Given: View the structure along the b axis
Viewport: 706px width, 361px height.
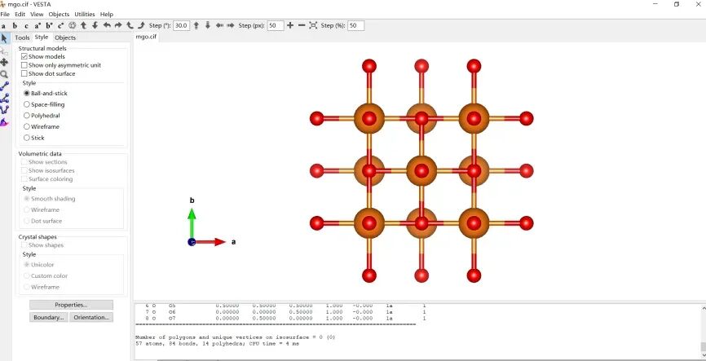Looking at the screenshot, I should (15, 25).
